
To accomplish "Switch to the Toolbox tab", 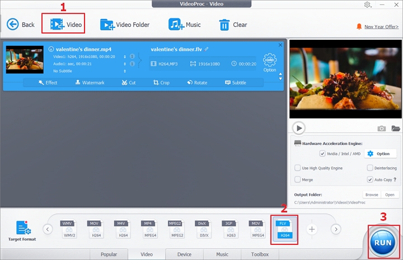I will 260,254.
